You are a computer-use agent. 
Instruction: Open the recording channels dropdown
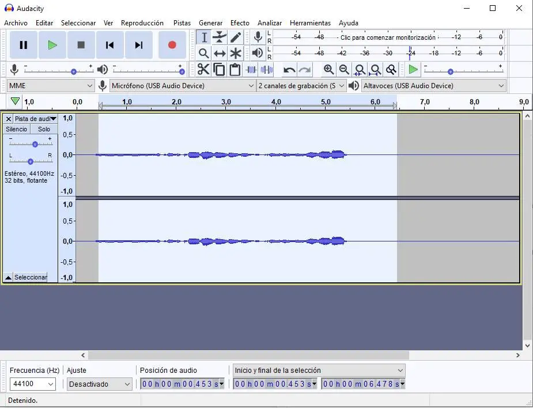(x=301, y=86)
